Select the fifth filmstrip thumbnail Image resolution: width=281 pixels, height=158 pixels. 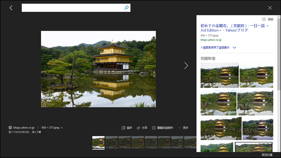pyautogui.click(x=151, y=142)
